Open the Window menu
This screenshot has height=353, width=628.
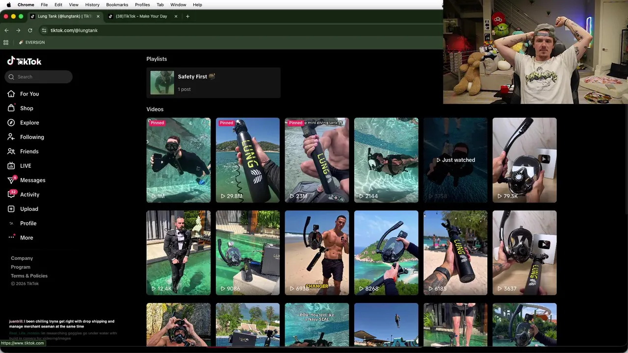point(178,4)
